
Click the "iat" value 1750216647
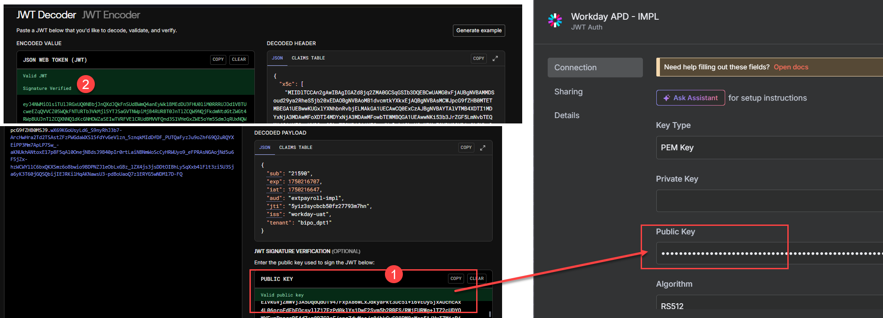[x=304, y=190]
